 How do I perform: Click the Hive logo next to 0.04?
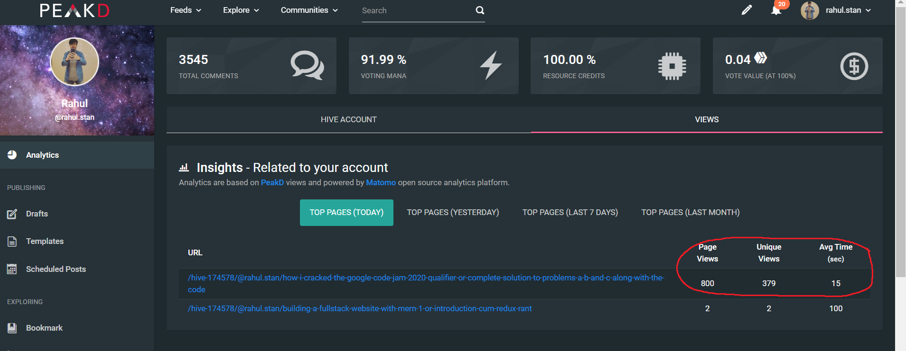[761, 58]
